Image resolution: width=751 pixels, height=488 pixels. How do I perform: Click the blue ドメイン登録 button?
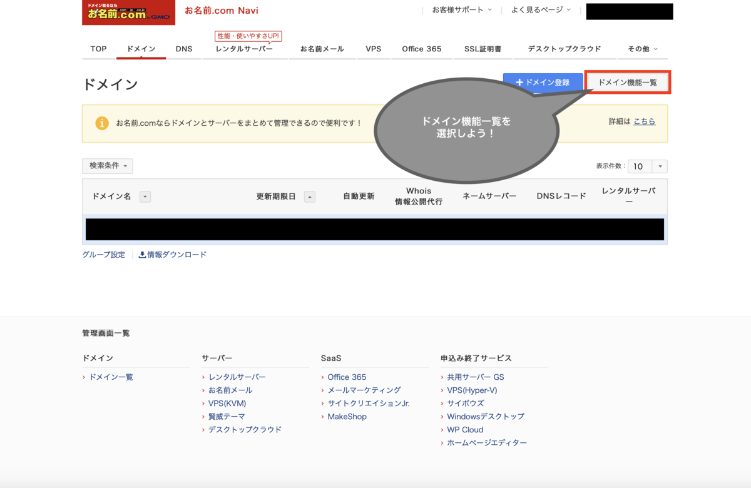click(543, 83)
